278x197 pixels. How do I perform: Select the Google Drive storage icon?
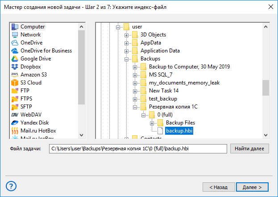point(15,59)
